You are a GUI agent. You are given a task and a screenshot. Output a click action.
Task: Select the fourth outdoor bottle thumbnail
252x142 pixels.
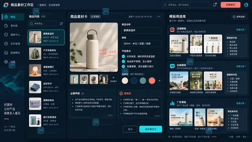coord(104,79)
